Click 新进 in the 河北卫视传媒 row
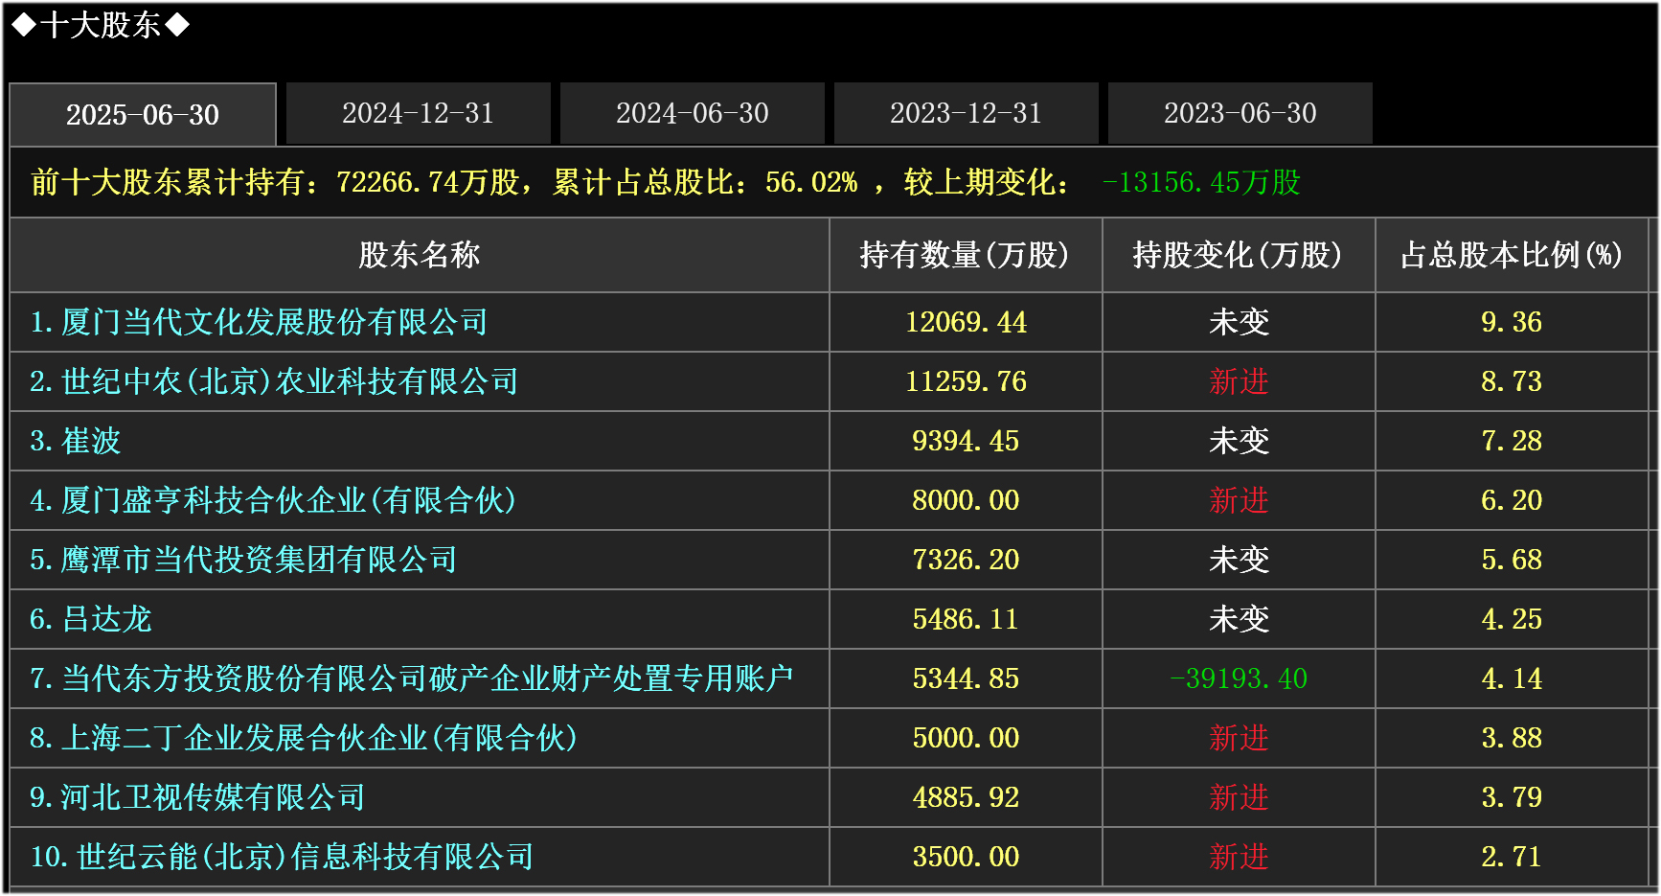The width and height of the screenshot is (1661, 896). [1239, 797]
